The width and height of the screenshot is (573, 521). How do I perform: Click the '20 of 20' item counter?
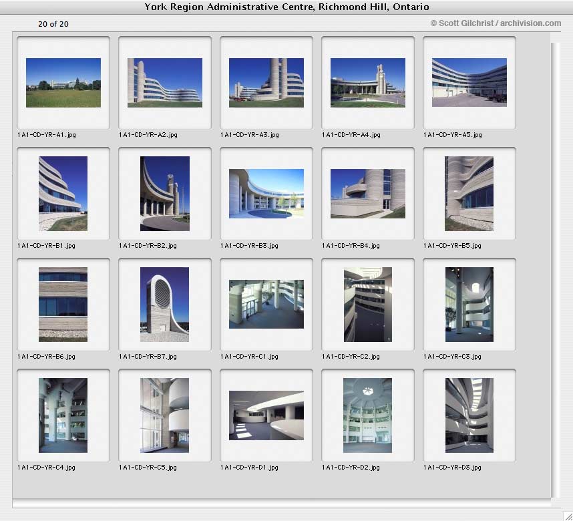pyautogui.click(x=53, y=24)
